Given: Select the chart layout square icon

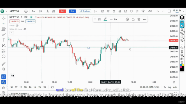Looking at the screenshot, I should tap(169, 11).
